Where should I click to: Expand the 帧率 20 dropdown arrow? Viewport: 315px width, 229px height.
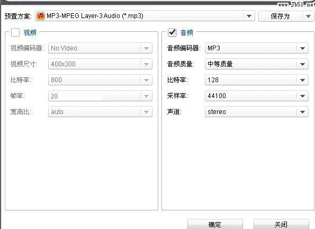[x=146, y=96]
